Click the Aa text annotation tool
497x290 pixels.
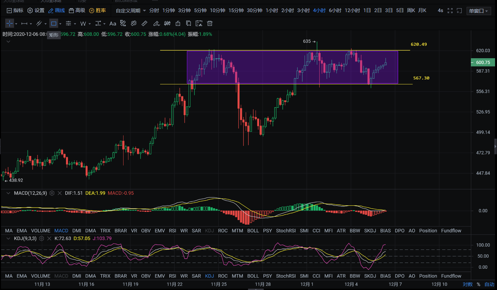coord(113,24)
